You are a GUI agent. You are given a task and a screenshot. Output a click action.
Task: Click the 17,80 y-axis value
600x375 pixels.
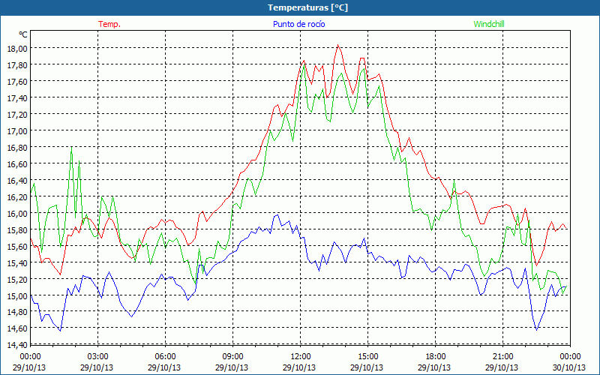[17, 65]
